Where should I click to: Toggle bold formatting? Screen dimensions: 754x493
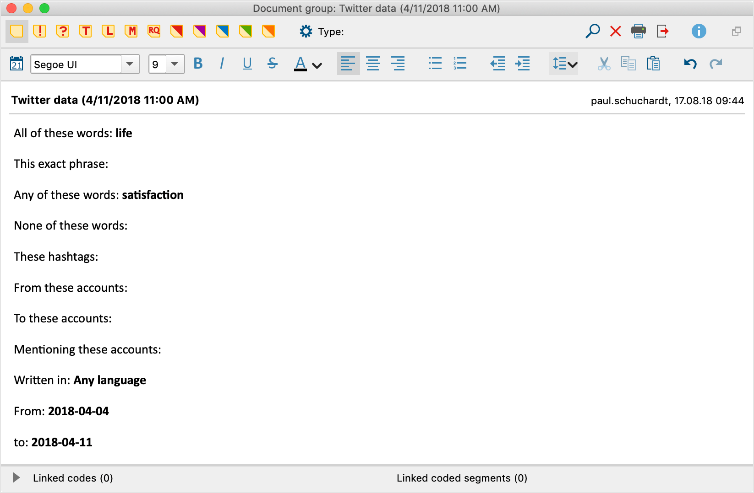tap(198, 64)
